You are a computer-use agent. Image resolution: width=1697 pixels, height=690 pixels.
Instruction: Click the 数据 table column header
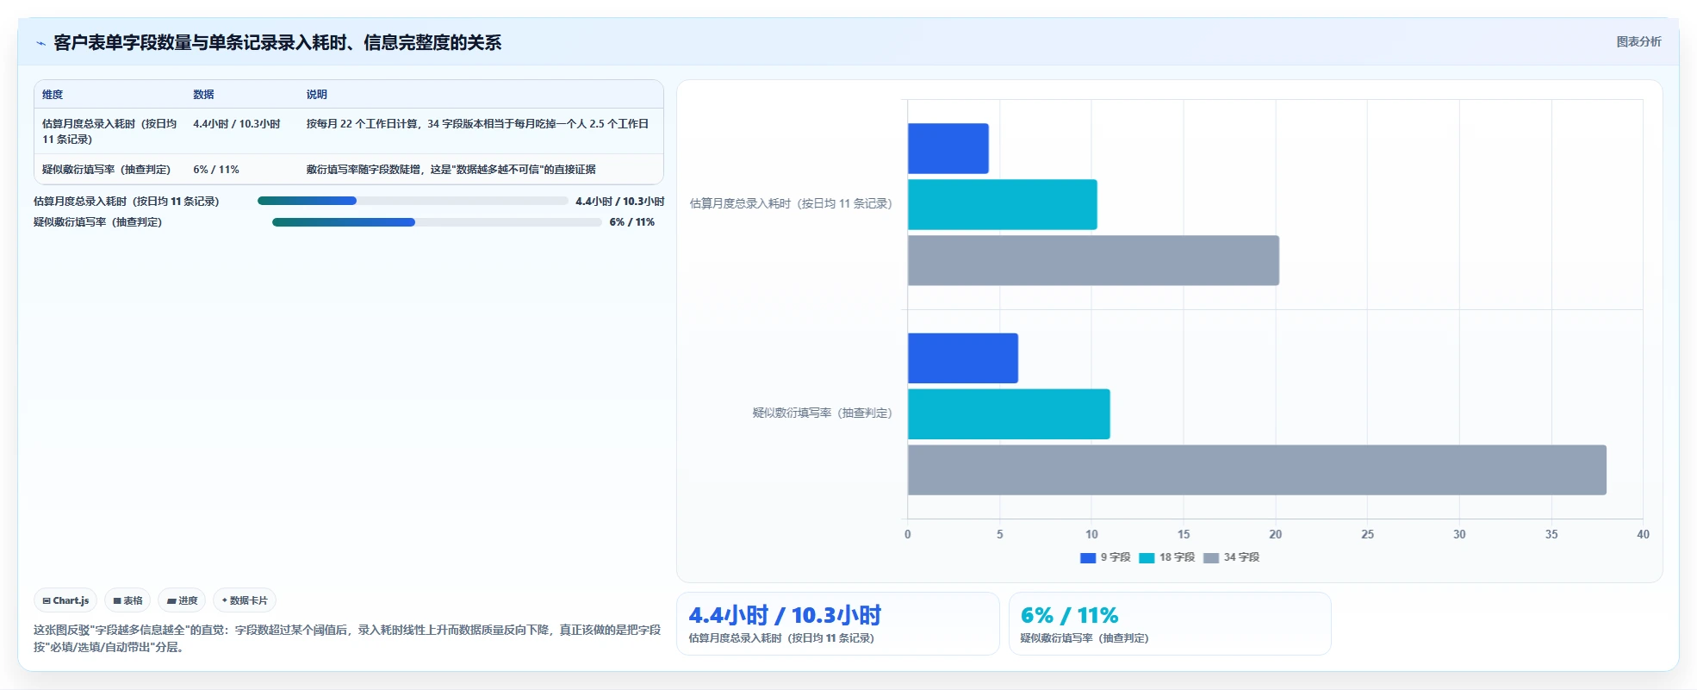click(x=203, y=95)
